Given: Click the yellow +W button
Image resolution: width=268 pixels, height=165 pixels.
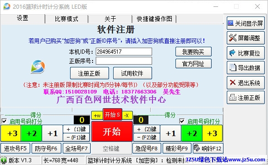Looking at the screenshot, I should click(97, 115).
